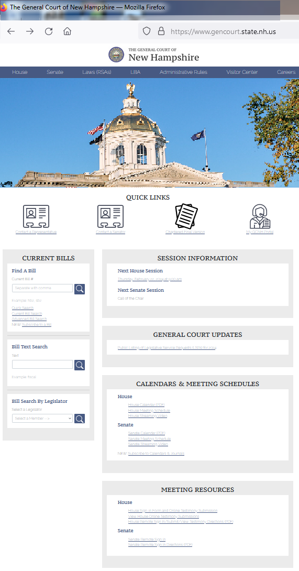Click the 'Call of the Chair' text
299x571 pixels.
click(131, 299)
